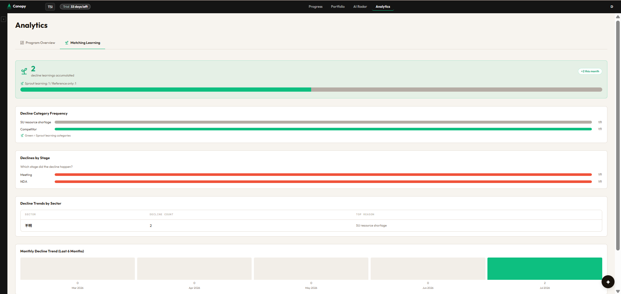
Task: Click the decline learnings accumulated label
Action: pos(52,76)
